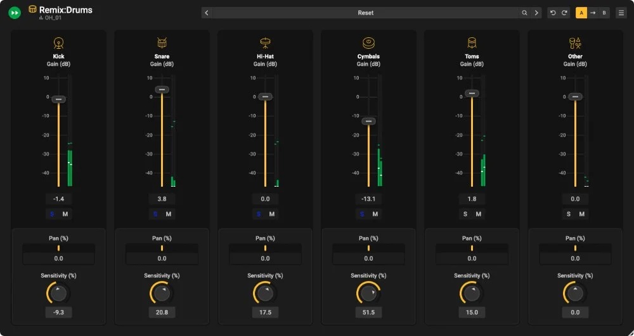The width and height of the screenshot is (634, 336).
Task: Solo the Snare channel
Action: (155, 214)
